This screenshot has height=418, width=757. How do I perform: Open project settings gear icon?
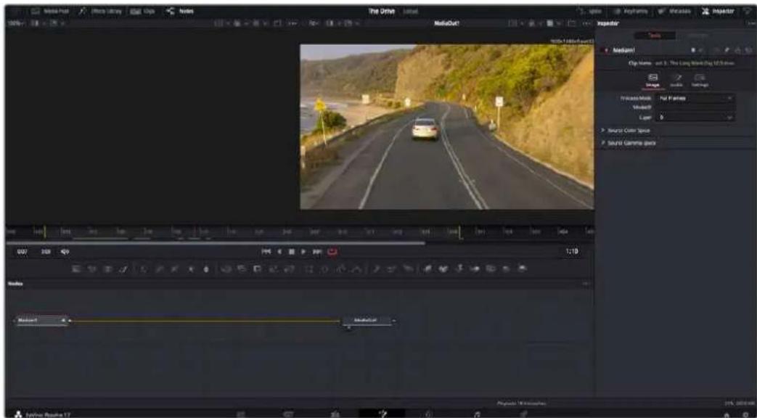click(x=748, y=414)
